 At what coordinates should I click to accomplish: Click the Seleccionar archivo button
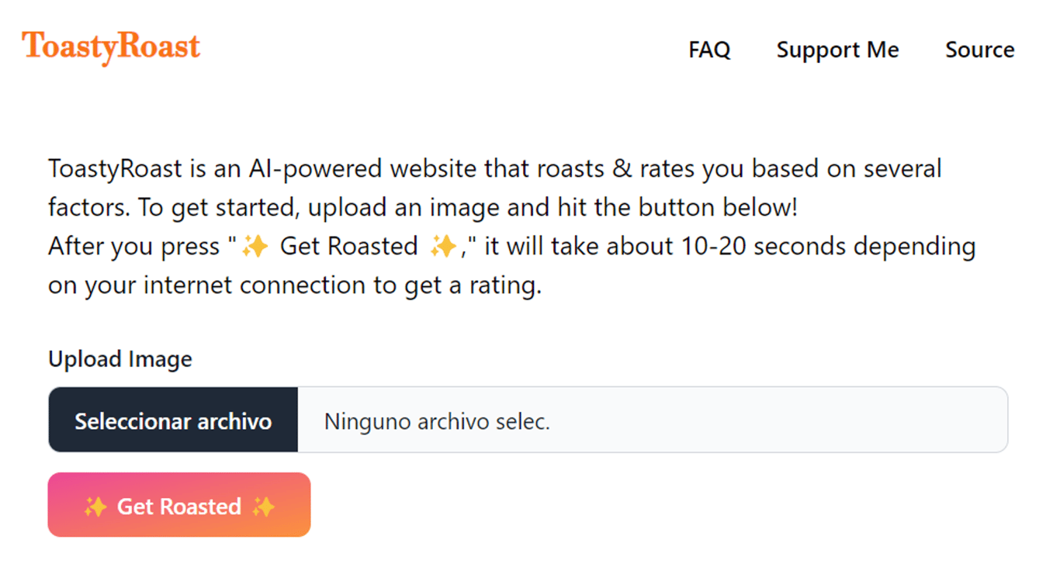173,420
